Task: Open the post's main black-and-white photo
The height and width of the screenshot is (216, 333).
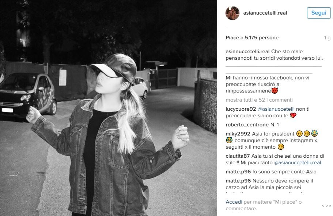Action: pyautogui.click(x=109, y=108)
